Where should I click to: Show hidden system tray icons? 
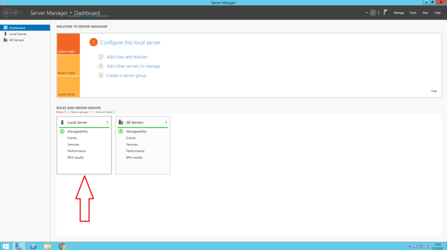[x=409, y=247]
